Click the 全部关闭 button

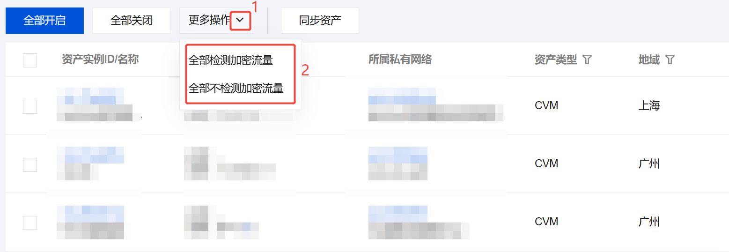pos(132,21)
